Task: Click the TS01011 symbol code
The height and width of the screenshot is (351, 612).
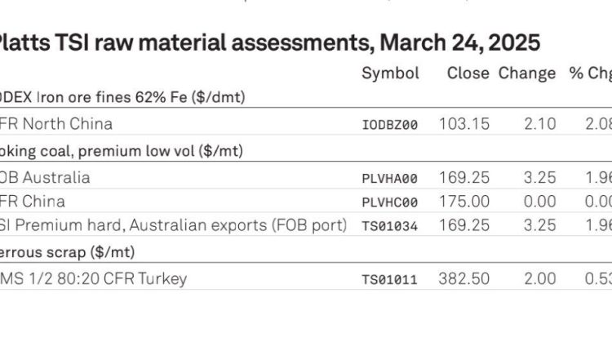Action: (x=390, y=280)
